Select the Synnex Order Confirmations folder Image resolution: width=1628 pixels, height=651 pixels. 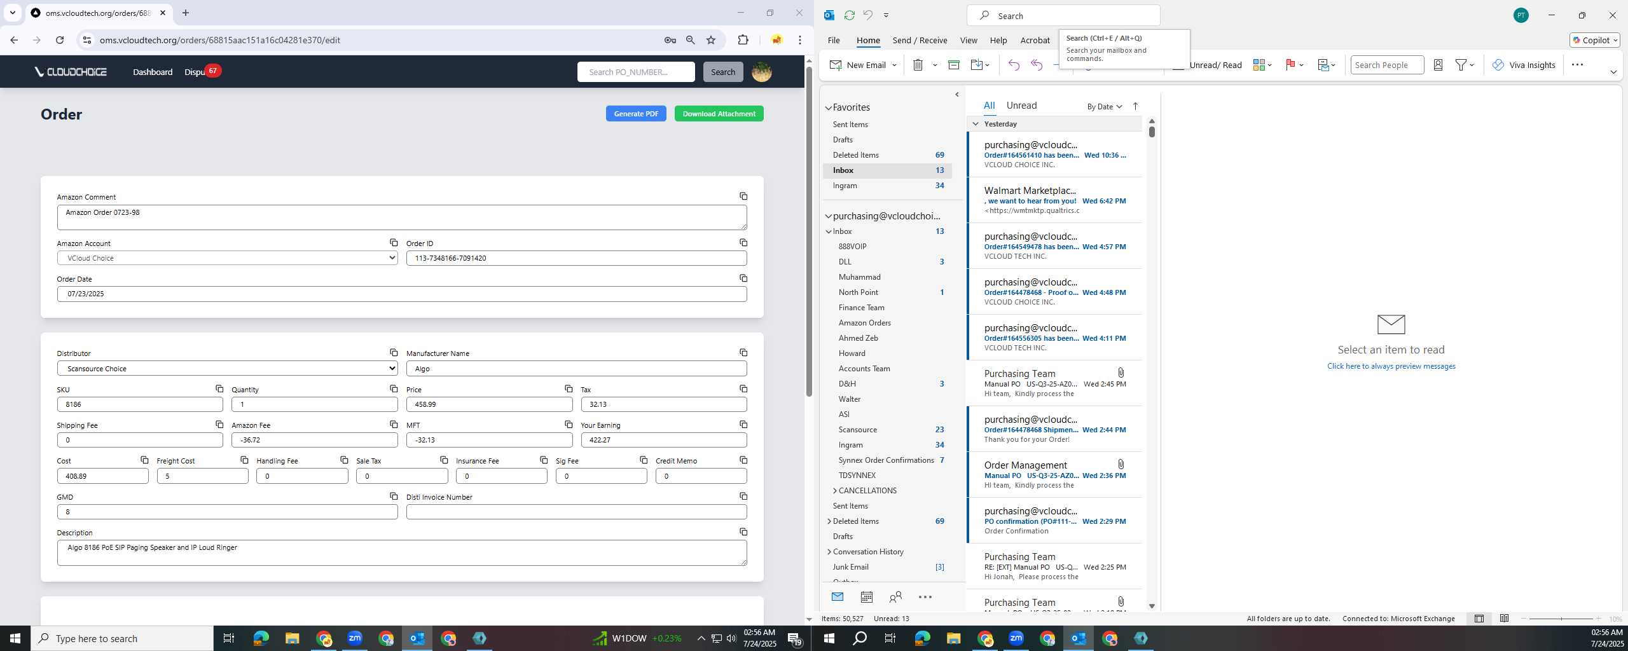888,460
